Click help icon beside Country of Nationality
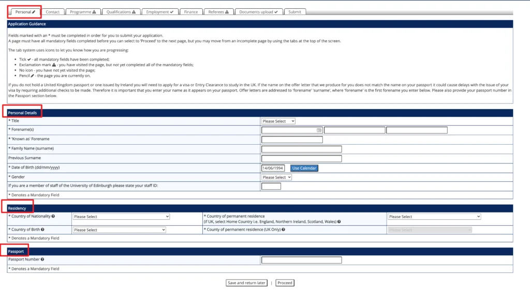Viewport: 530px width, 291px height. point(53,216)
